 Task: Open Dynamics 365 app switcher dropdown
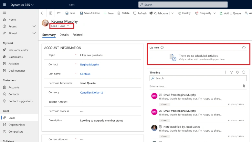pyautogui.click(x=22, y=5)
